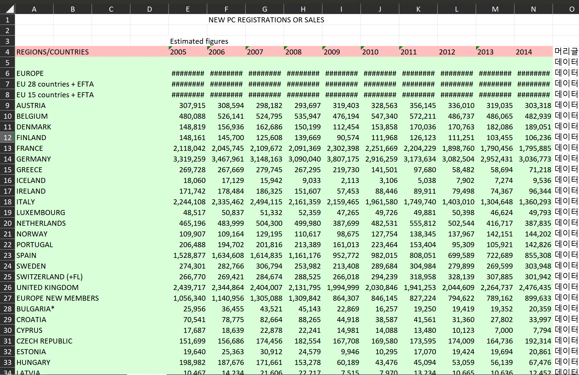Select column E header
Image resolution: width=579 pixels, height=375 pixels.
tap(188, 9)
